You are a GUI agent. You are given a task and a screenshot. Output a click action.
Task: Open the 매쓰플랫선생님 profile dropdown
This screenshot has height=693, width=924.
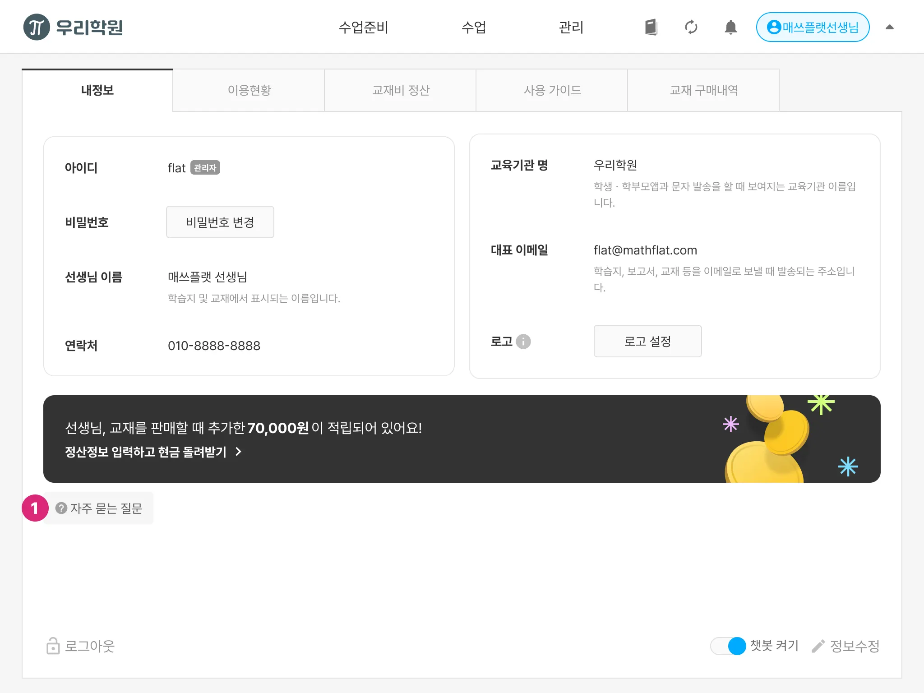click(813, 27)
